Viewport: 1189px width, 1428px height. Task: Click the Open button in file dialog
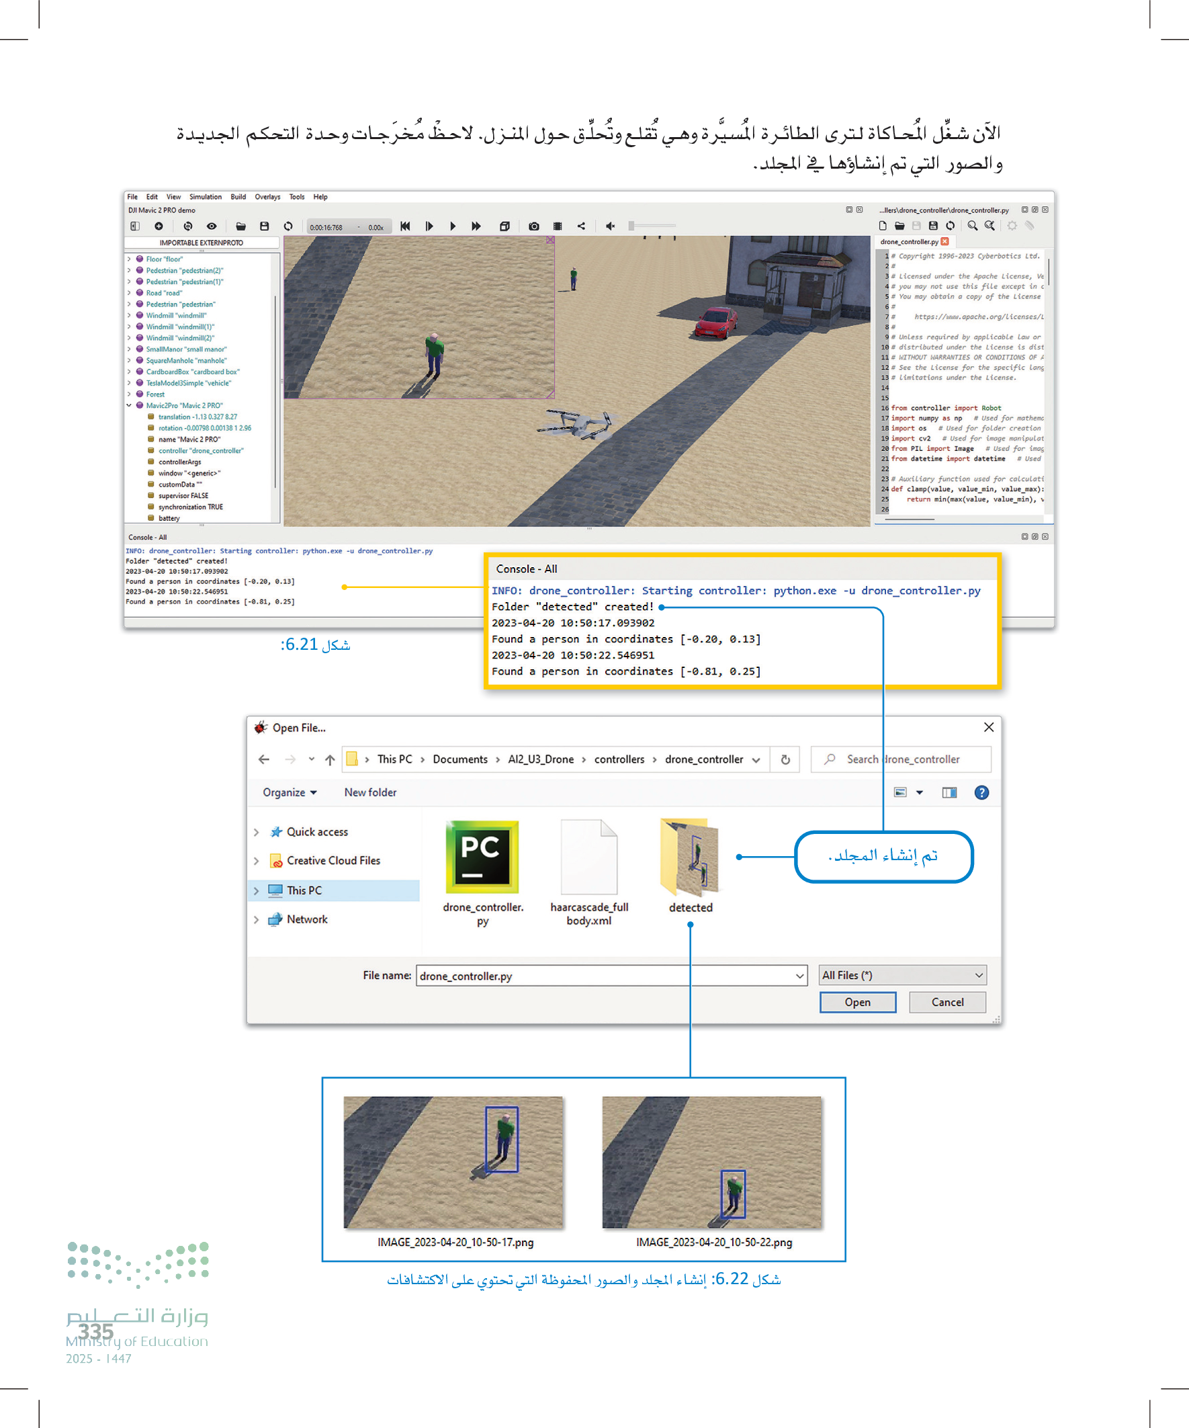click(856, 1002)
